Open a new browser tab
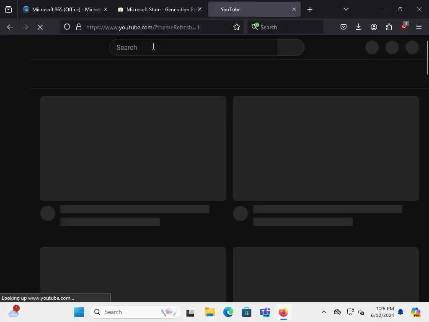This screenshot has height=322, width=429. tap(310, 10)
